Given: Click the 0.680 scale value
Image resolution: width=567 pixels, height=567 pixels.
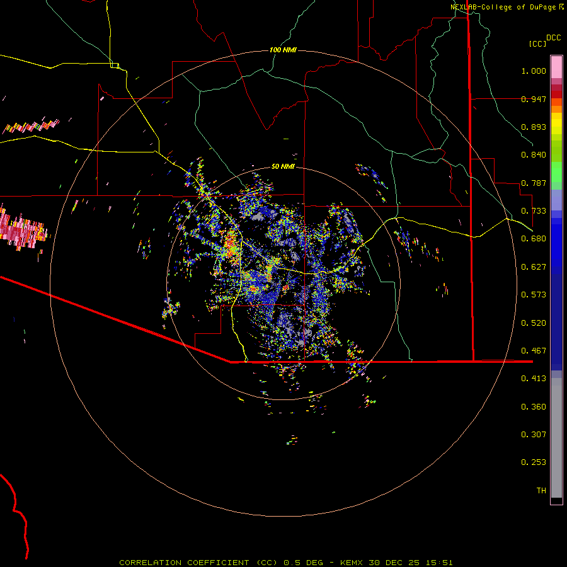Looking at the screenshot, I should 534,239.
